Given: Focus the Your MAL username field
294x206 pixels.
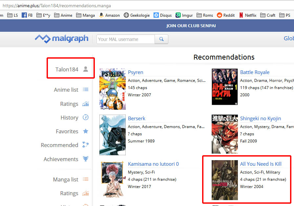Looking at the screenshot, I should tap(126, 39).
